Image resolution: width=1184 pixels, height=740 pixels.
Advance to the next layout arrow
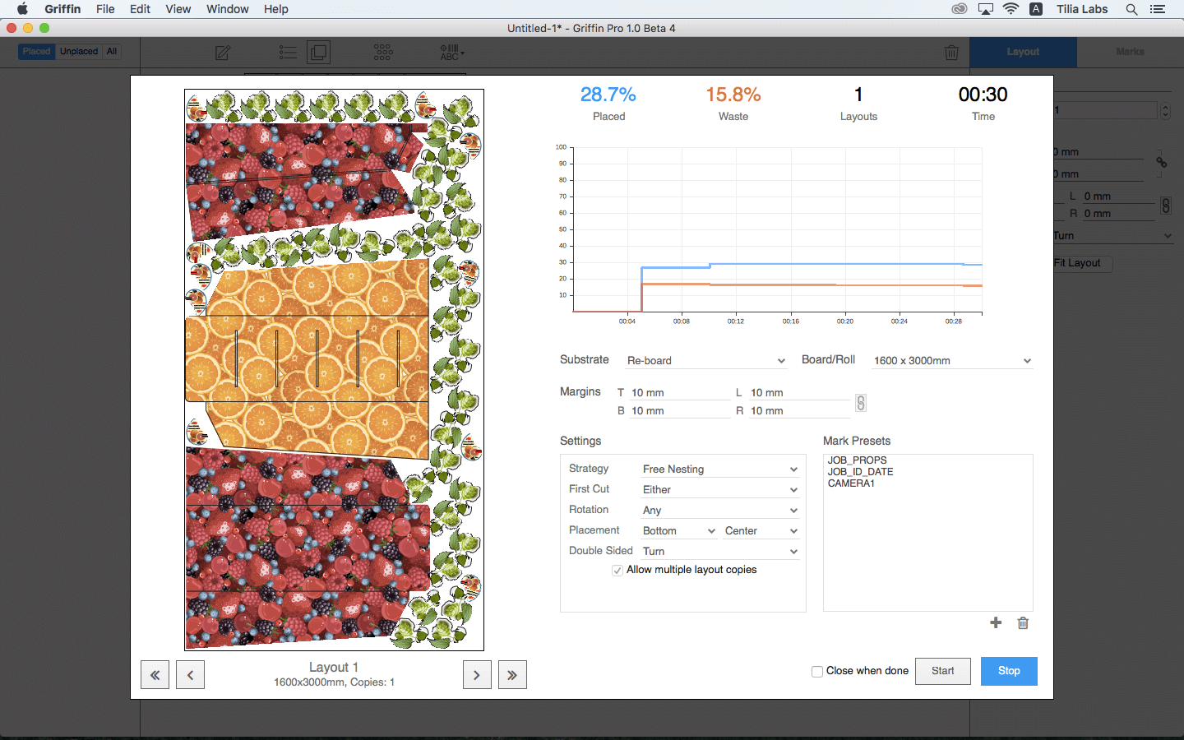click(x=477, y=675)
